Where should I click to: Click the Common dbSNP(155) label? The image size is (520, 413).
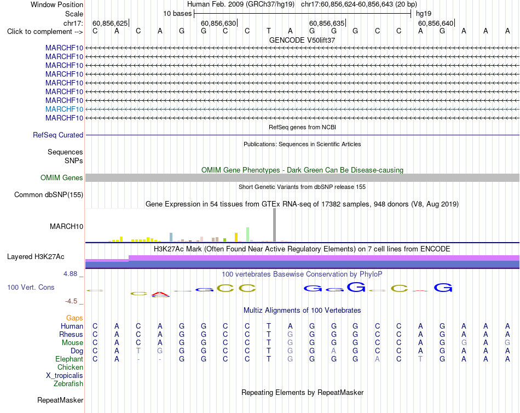[48, 195]
